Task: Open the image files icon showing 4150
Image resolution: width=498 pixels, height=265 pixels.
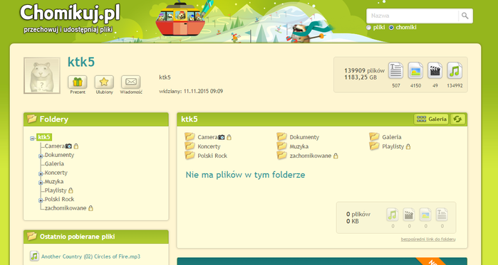Action: 415,70
